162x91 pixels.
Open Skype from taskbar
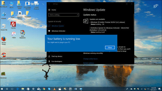pos(49,89)
